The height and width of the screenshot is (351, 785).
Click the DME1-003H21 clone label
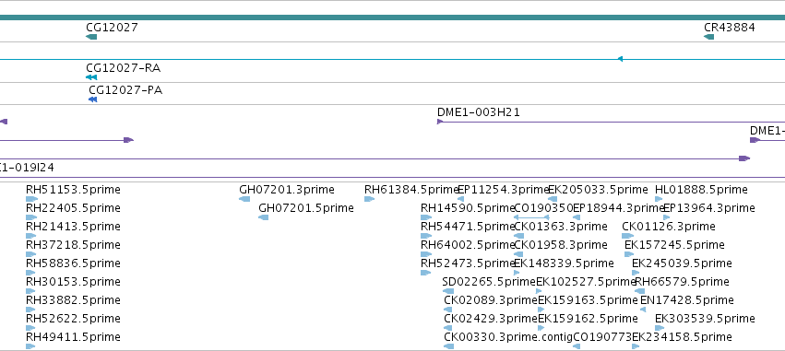point(479,112)
